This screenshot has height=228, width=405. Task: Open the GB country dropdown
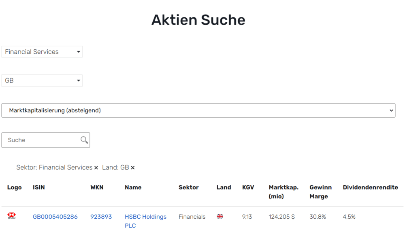point(42,80)
